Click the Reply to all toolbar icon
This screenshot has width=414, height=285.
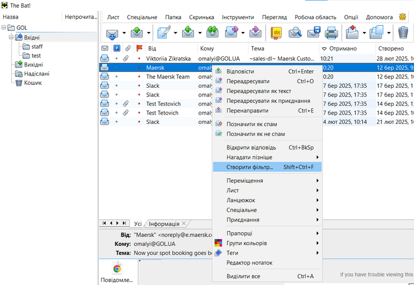click(x=213, y=33)
